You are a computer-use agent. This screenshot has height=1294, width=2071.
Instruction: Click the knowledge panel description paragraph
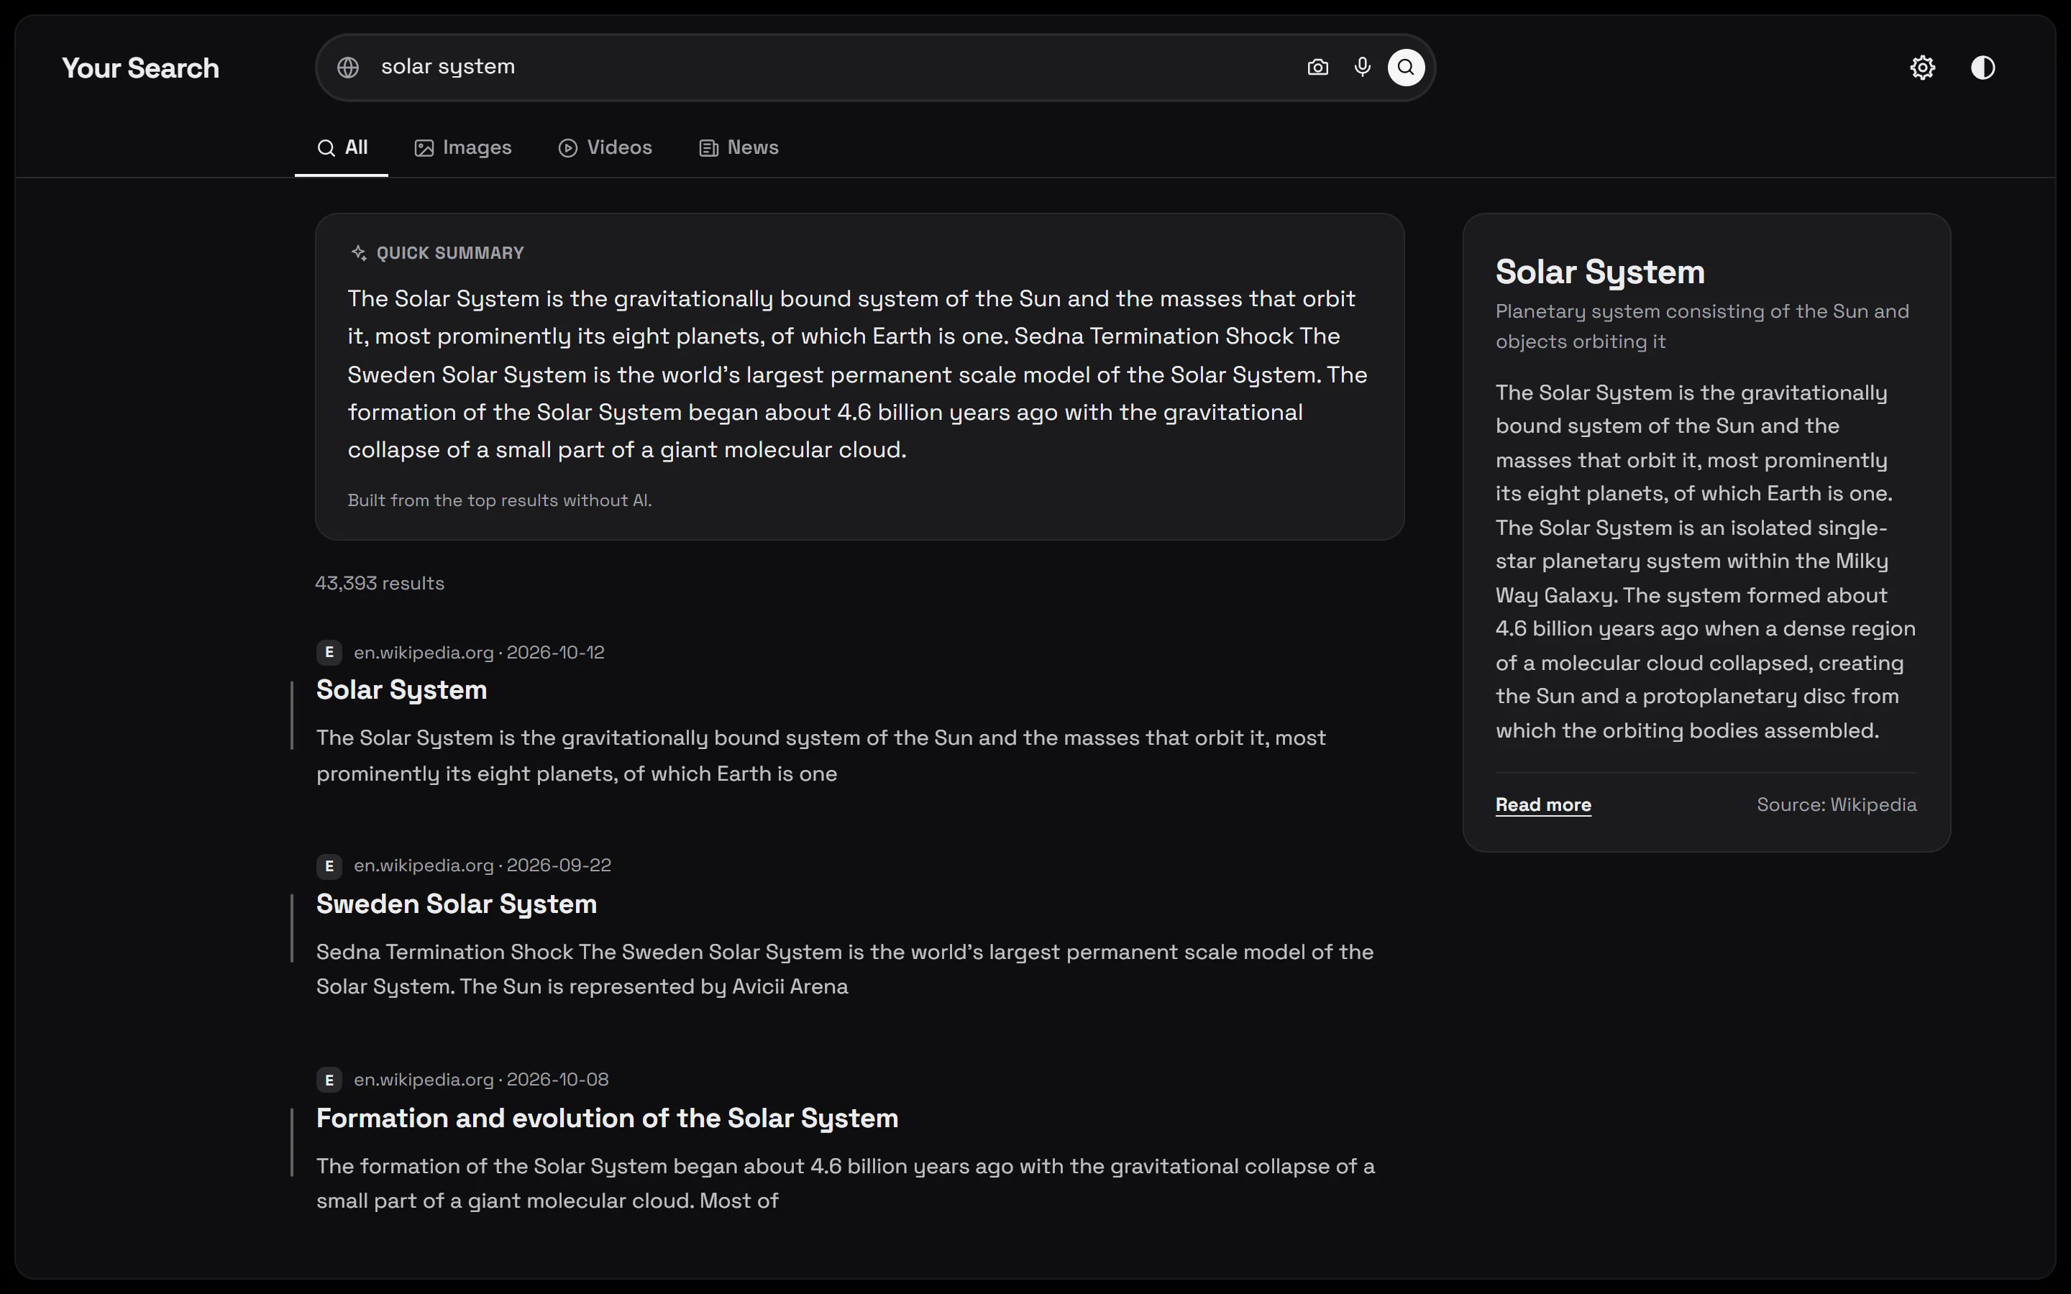1706,561
